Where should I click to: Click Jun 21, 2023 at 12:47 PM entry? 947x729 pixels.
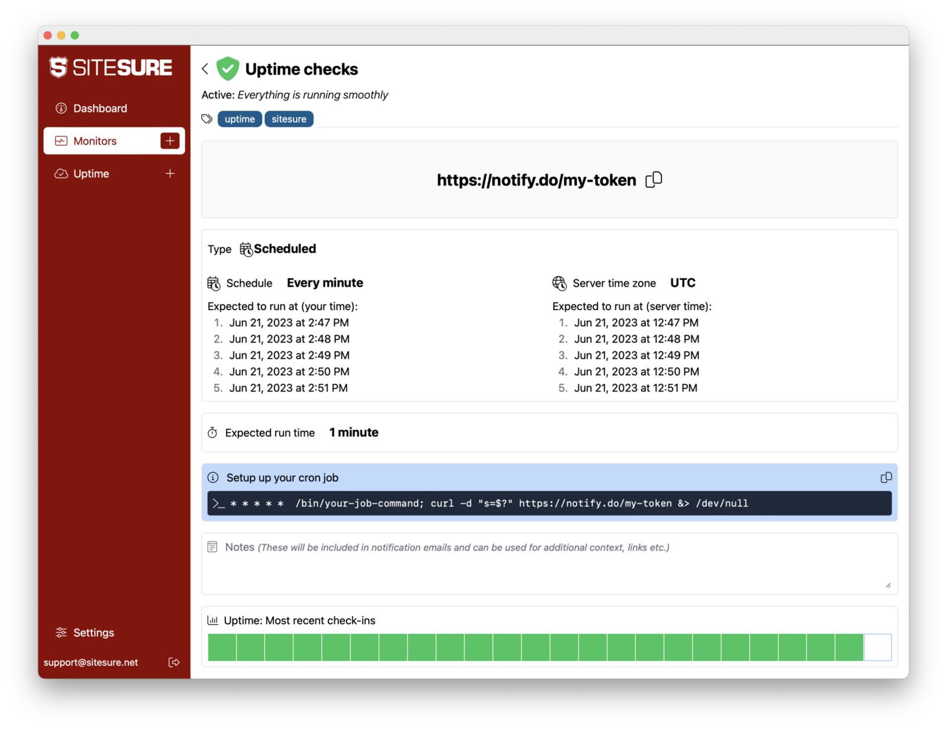(x=636, y=322)
